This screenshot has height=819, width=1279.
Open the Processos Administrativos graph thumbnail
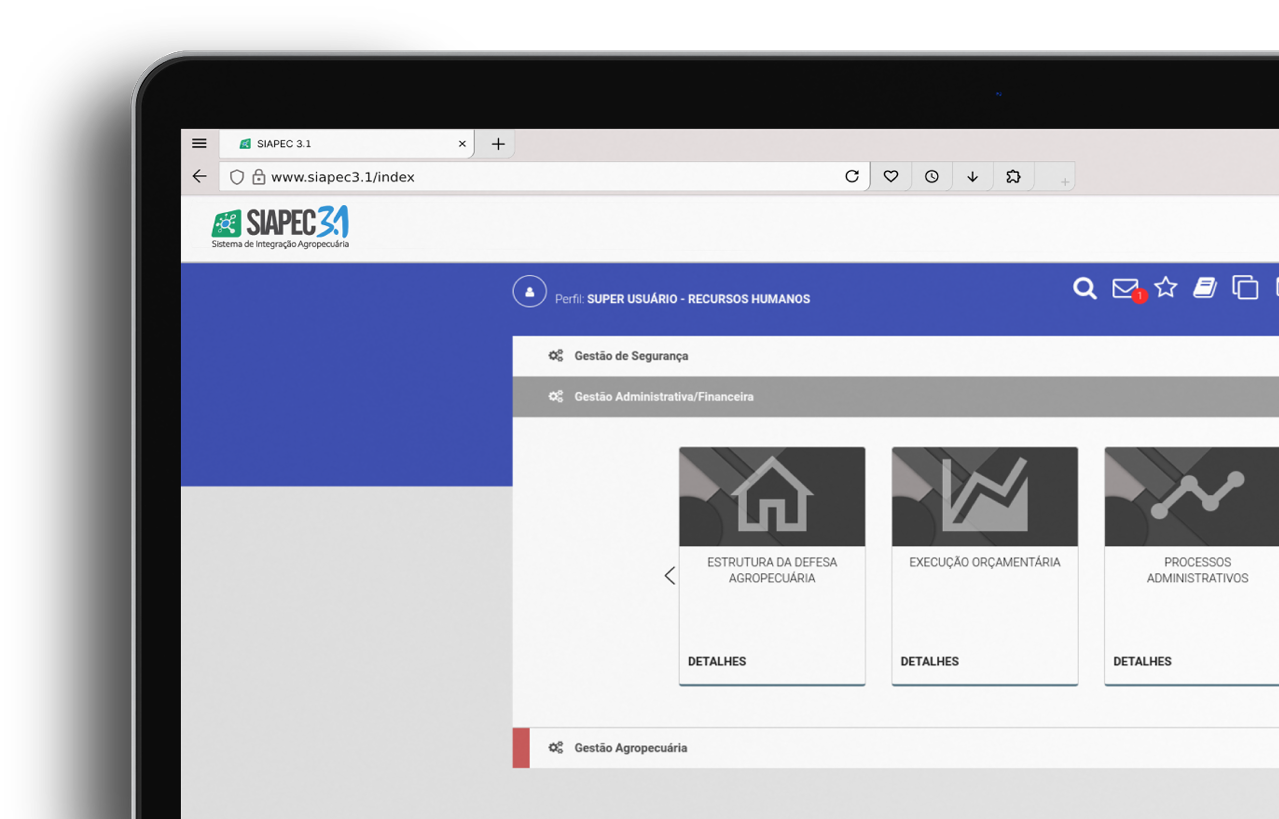(x=1192, y=497)
